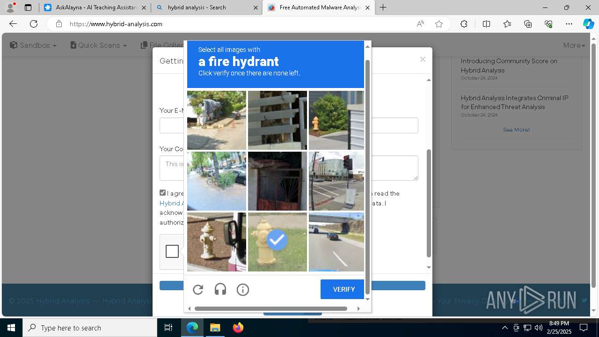Select the captcha tile with tarp-covered sidewalk
599x337 pixels.
pos(217,120)
